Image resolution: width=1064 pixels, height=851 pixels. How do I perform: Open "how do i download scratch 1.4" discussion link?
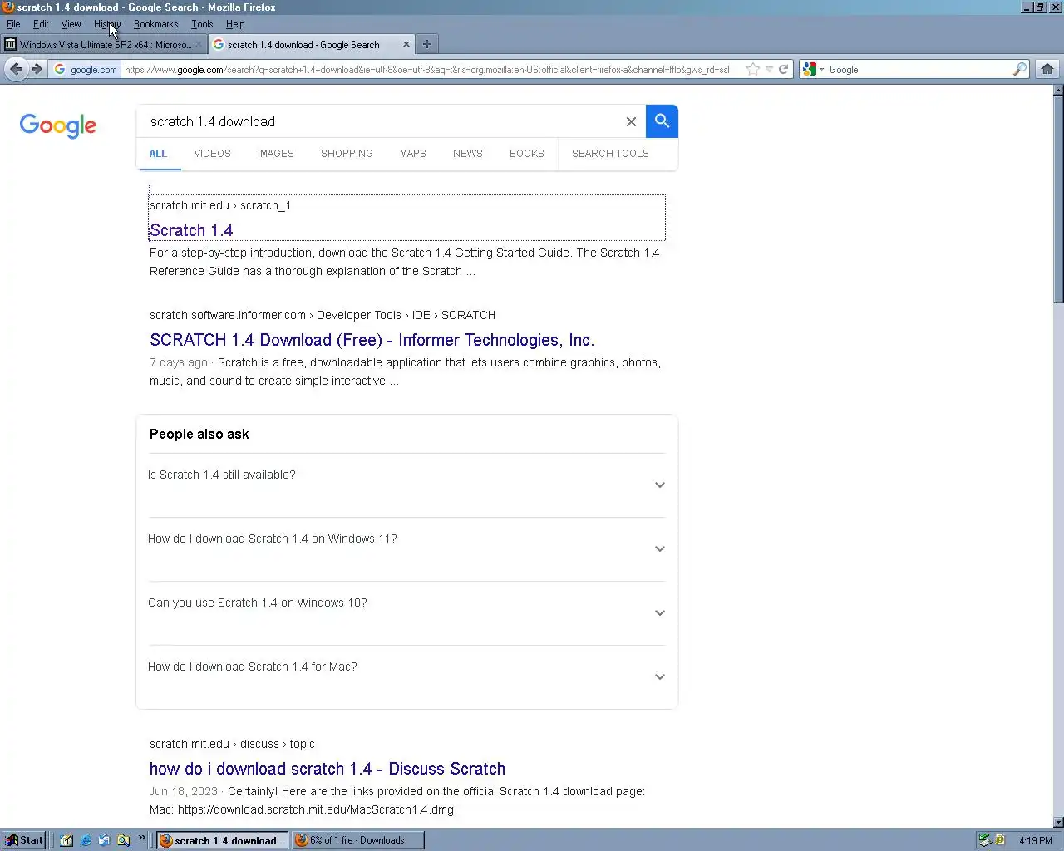[328, 769]
